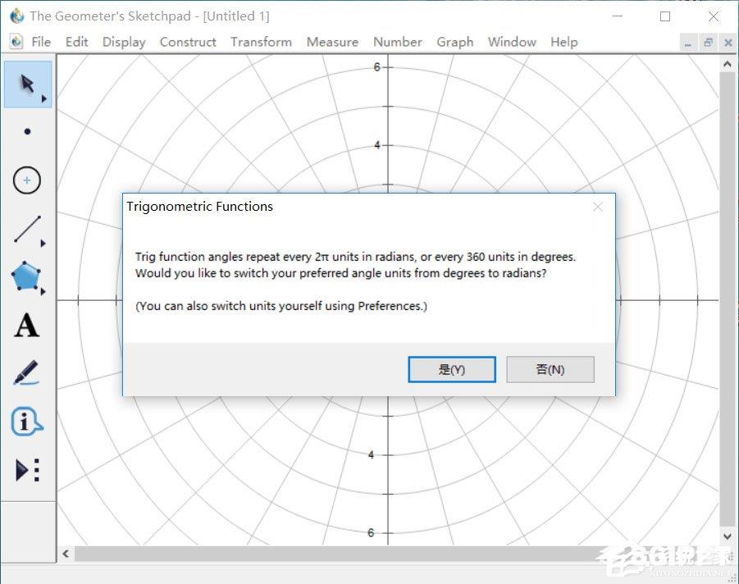Click the horizontal scrollbar left arrow

pyautogui.click(x=66, y=554)
